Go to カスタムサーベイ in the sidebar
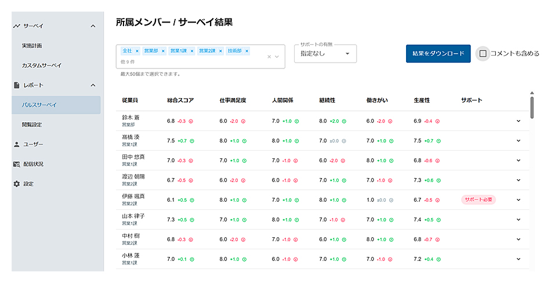 [42, 66]
